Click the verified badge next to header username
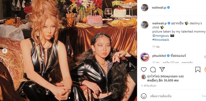The height and width of the screenshot is (101, 206). point(168,8)
